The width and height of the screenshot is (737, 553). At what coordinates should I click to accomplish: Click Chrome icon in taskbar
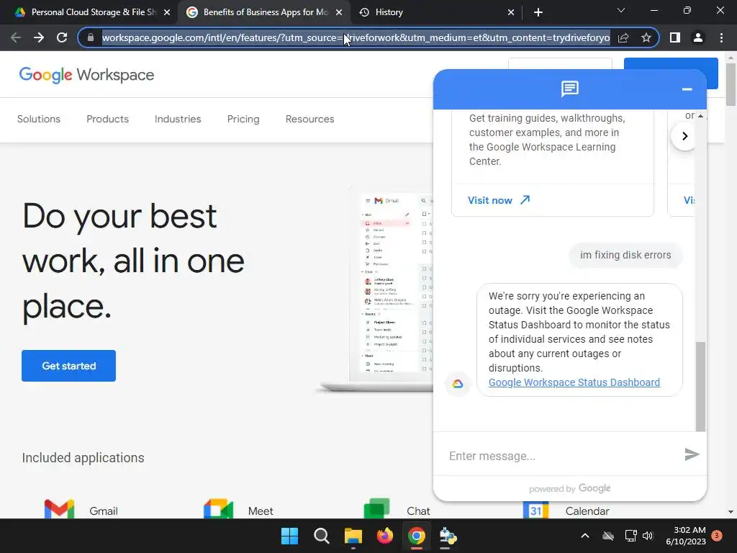tap(417, 536)
